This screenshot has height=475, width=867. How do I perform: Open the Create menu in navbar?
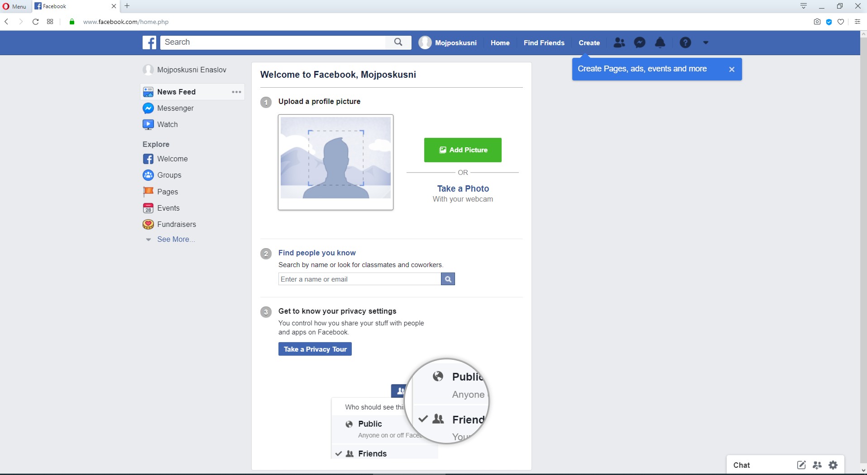pos(589,42)
